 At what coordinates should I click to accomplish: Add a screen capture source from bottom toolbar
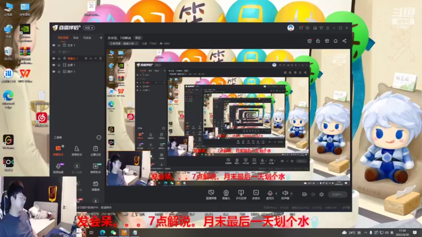(211, 194)
